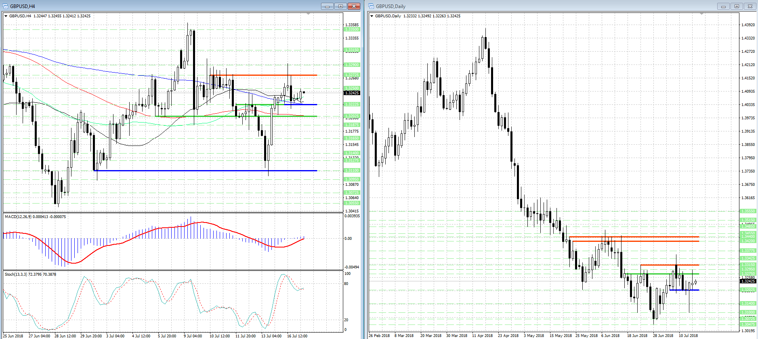Click the '26 Feb 2018' date label on Daily chart

click(x=379, y=335)
